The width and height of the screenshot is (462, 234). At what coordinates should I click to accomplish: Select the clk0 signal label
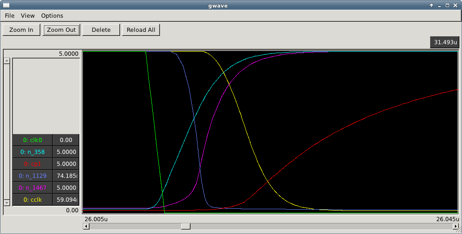click(32, 140)
